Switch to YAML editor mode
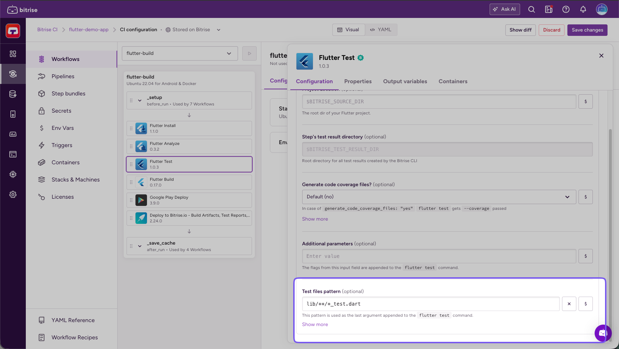Screen dimensions: 619x349 [x=381, y=30]
